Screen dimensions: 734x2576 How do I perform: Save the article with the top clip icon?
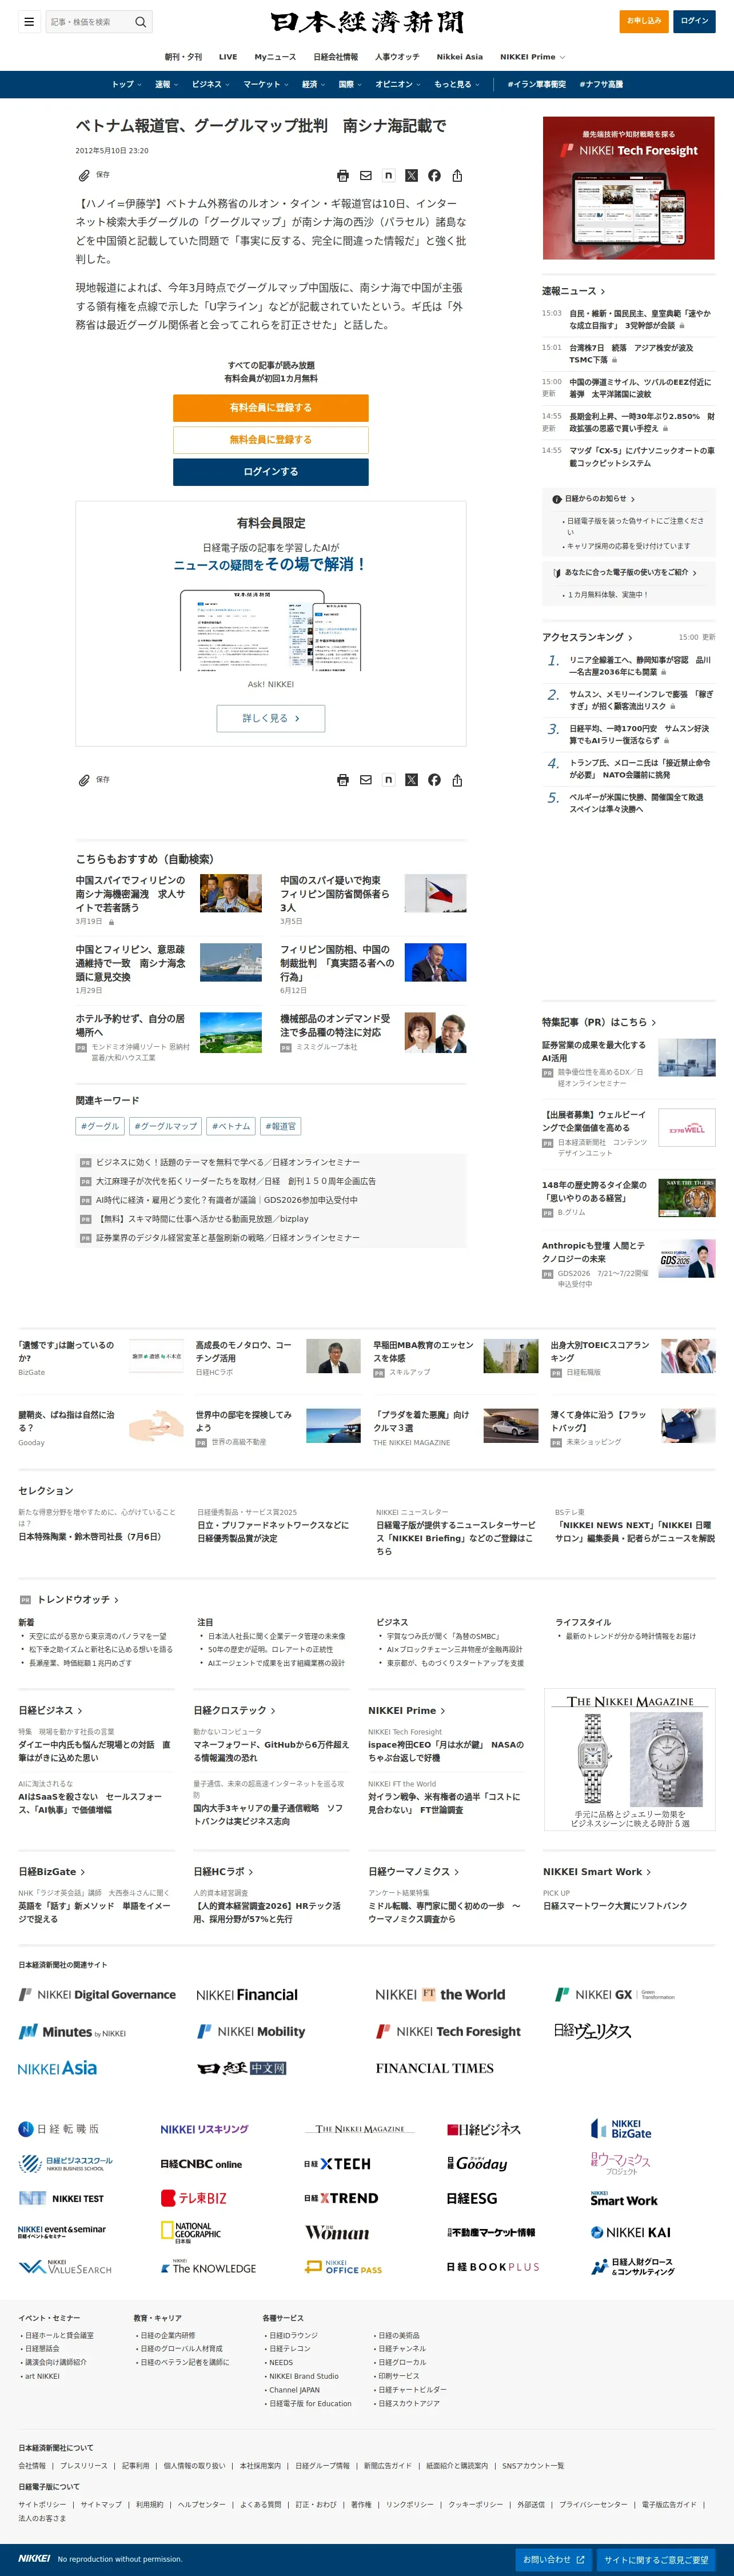point(94,175)
